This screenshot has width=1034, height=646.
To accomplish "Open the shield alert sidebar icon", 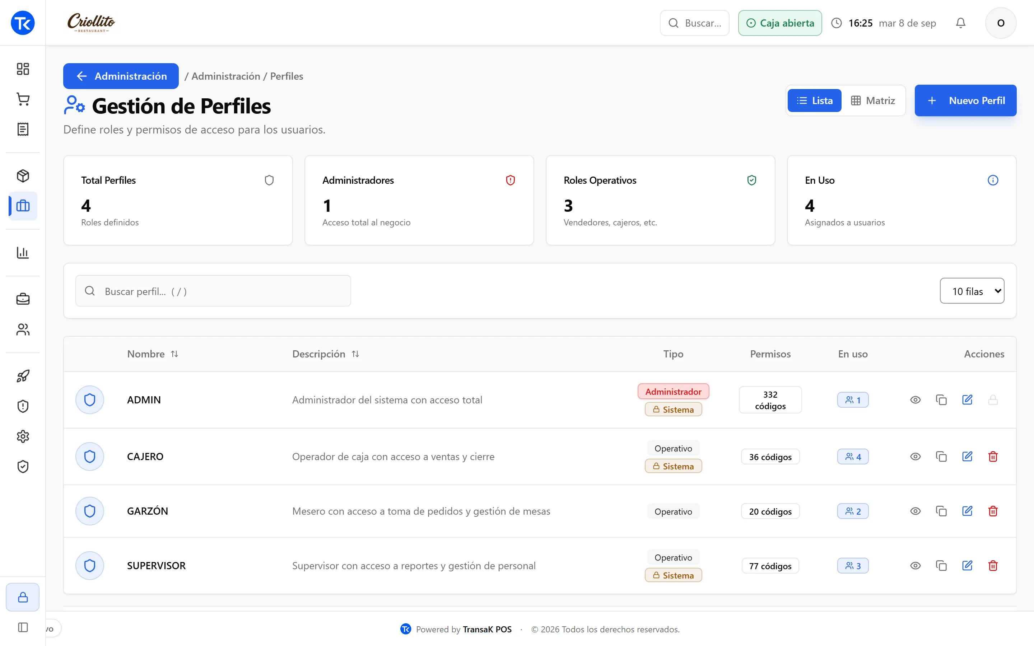I will [x=23, y=406].
